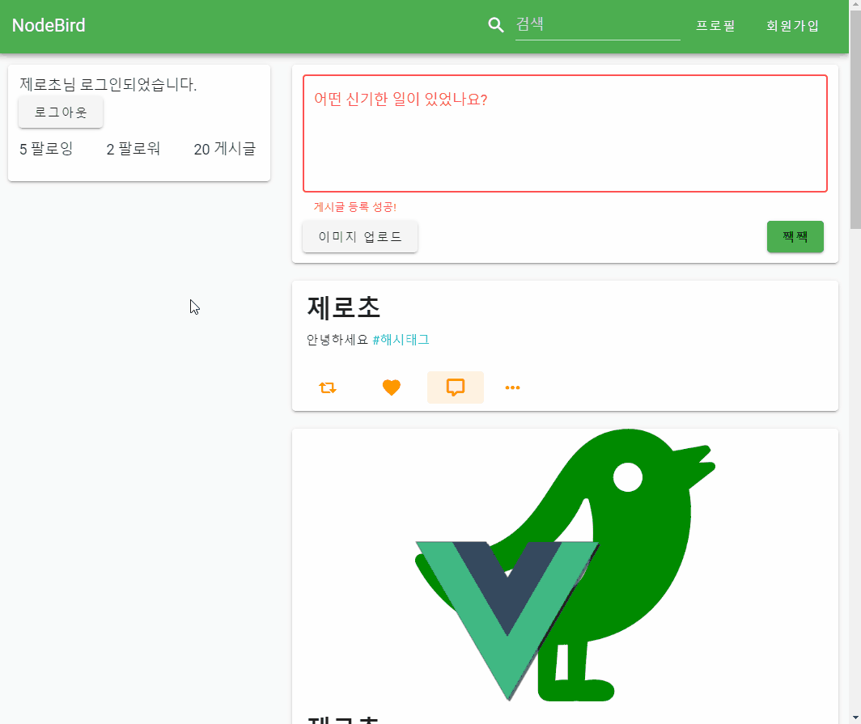Open the #해시태그 hashtag link
Screen dimensions: 861x724
click(x=401, y=340)
